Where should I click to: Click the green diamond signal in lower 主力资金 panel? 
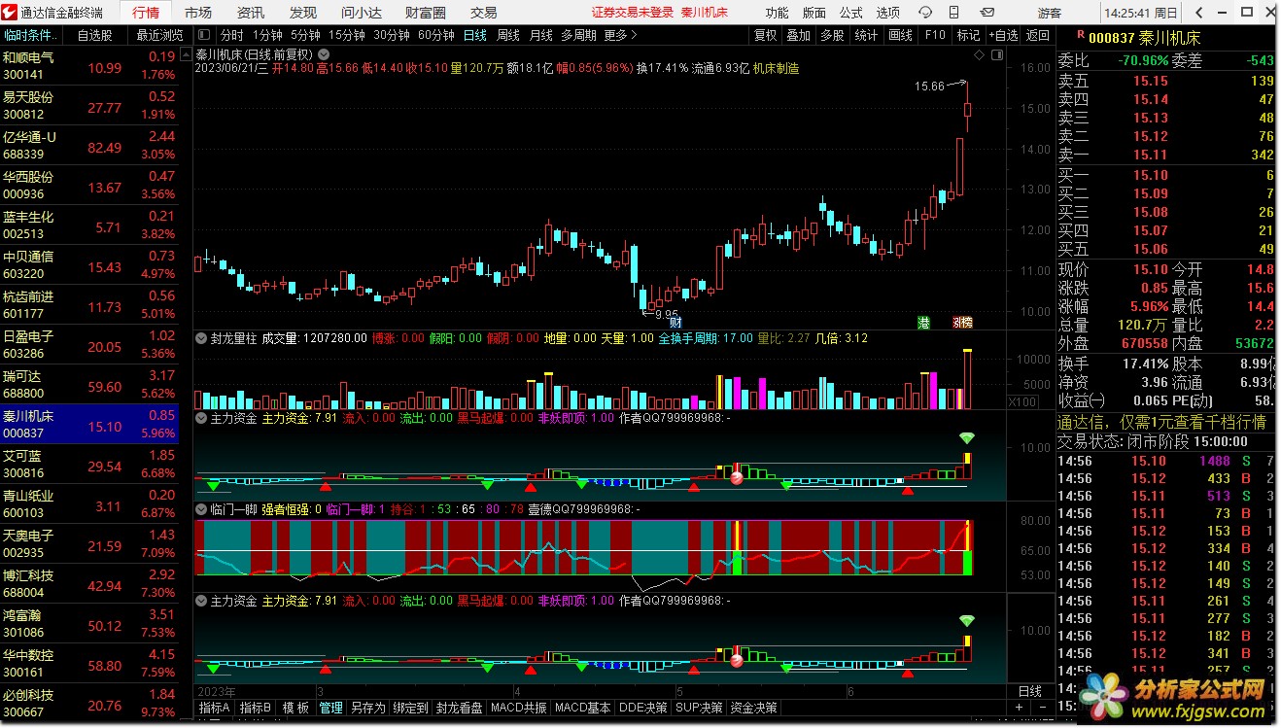966,620
